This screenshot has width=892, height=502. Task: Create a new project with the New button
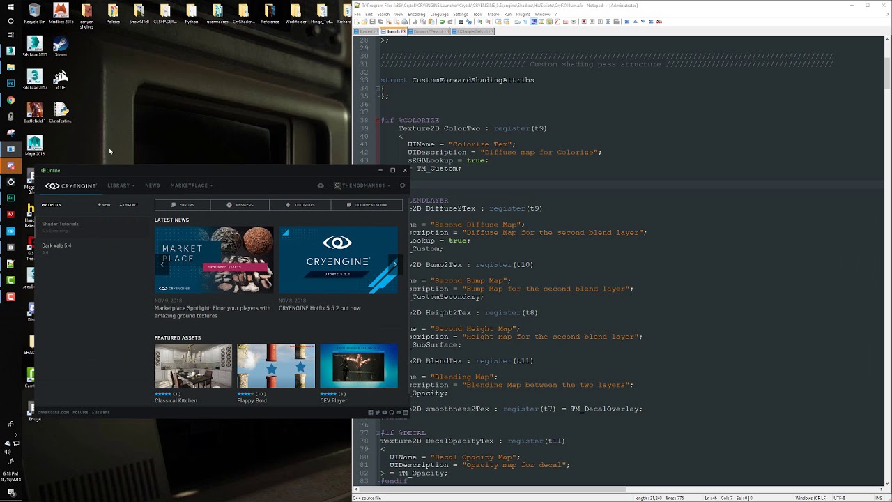[x=104, y=205]
